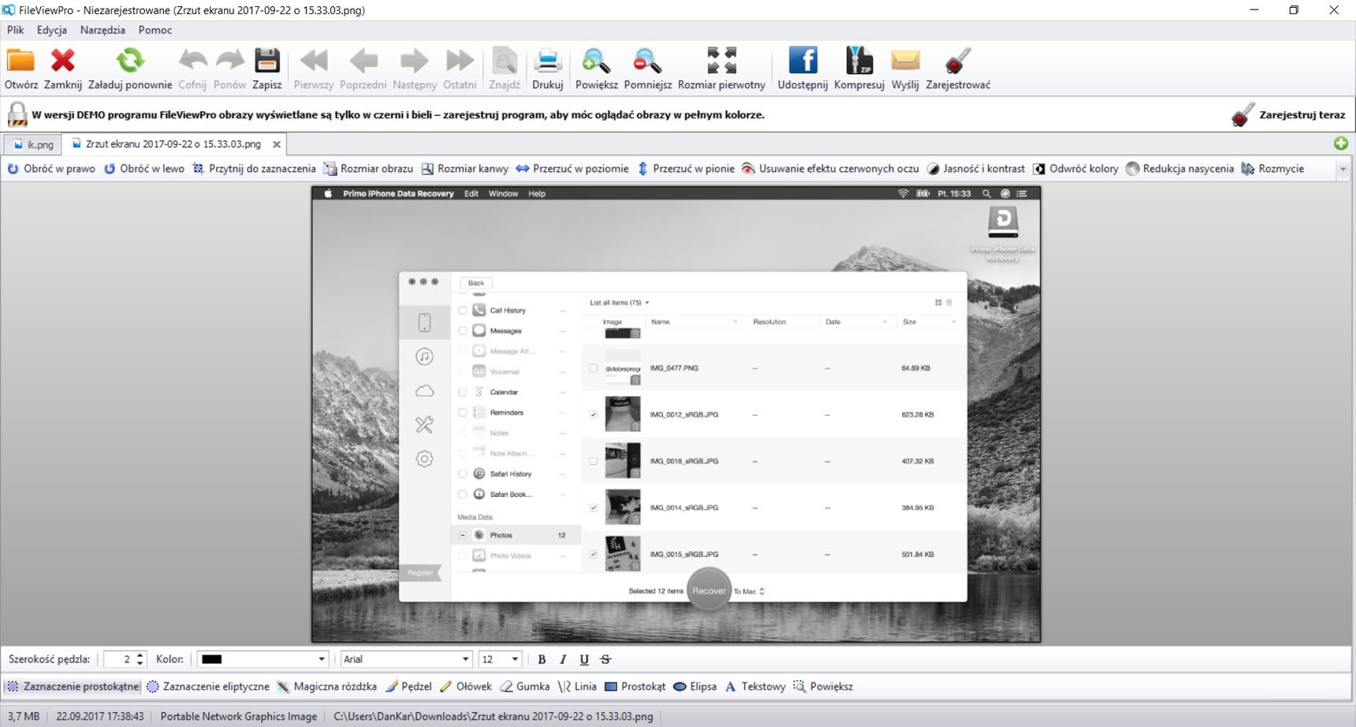Expand the font size 12 dropdown
The height and width of the screenshot is (727, 1356).
pos(515,659)
